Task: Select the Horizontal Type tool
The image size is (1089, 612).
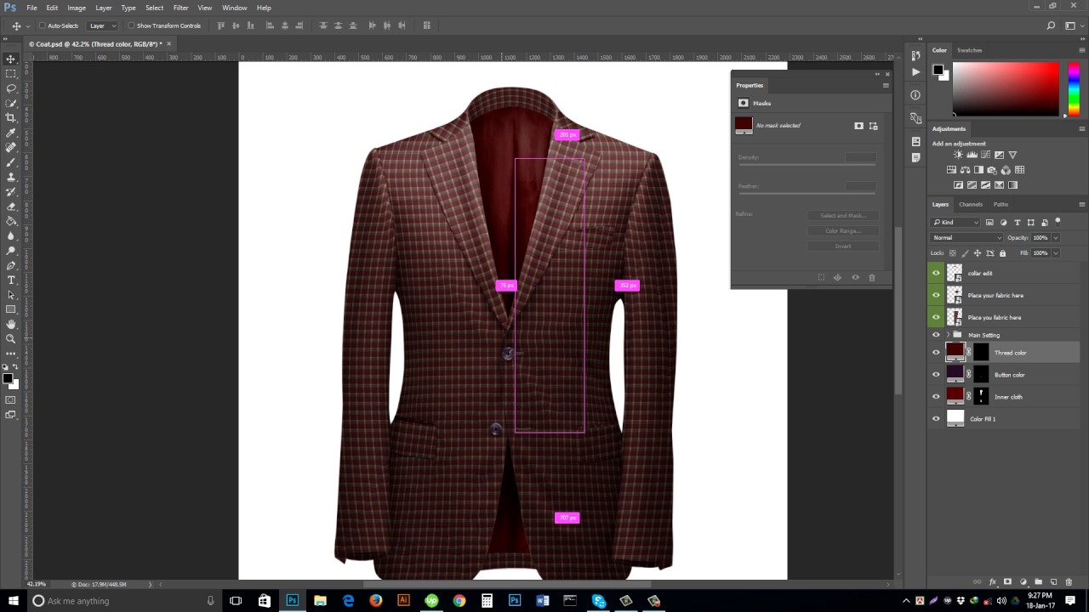Action: click(x=11, y=280)
